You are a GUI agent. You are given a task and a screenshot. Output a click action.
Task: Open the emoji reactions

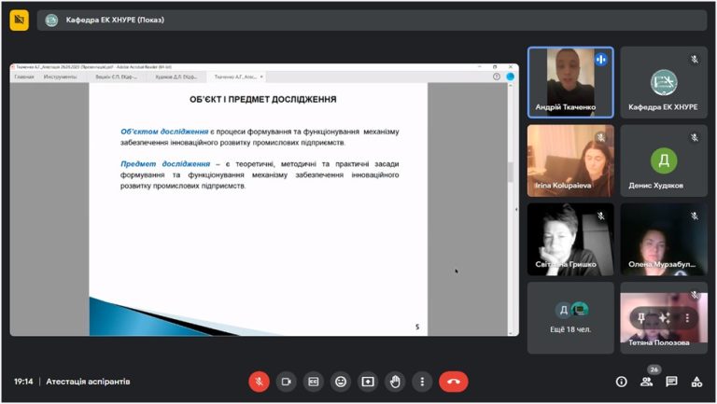tap(341, 382)
